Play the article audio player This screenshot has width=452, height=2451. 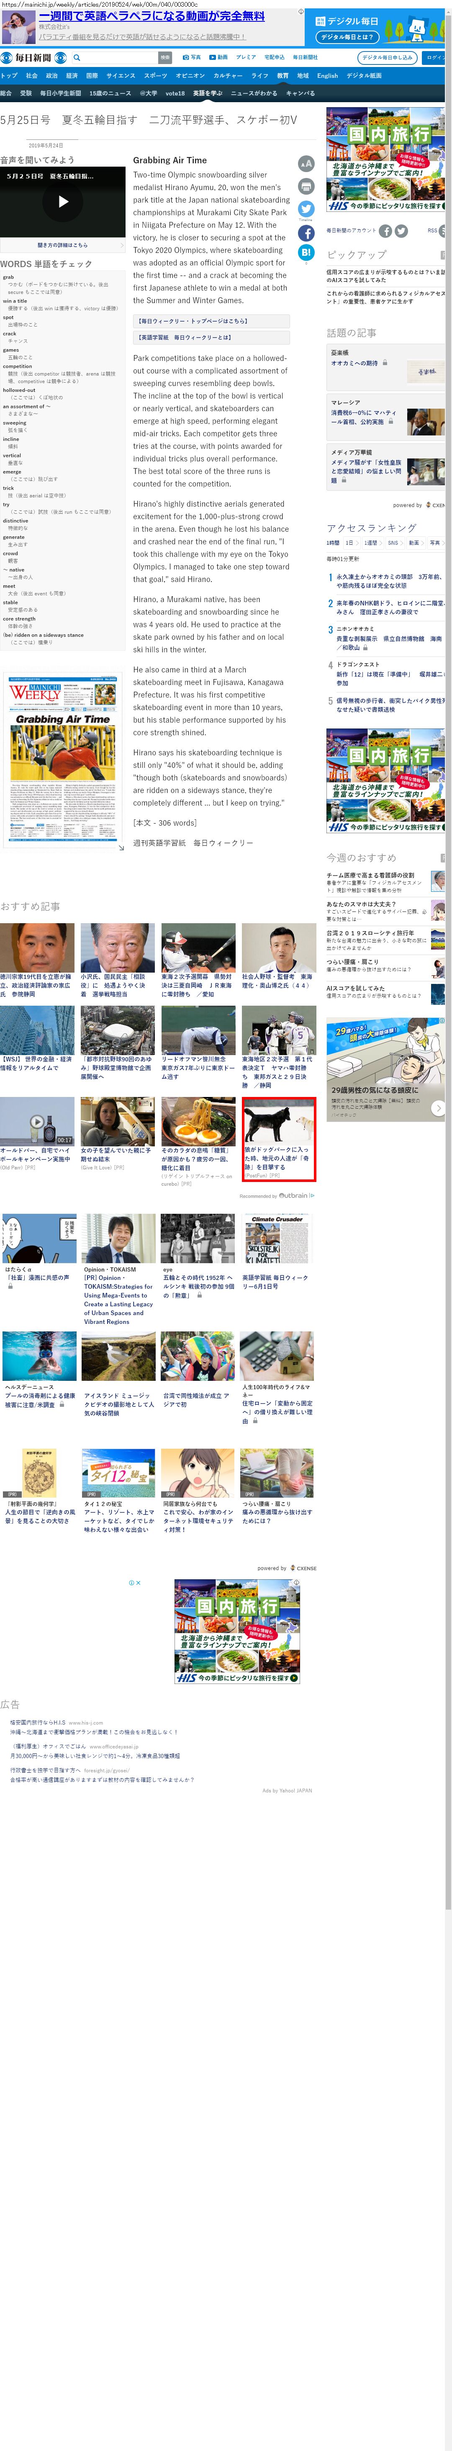click(63, 202)
